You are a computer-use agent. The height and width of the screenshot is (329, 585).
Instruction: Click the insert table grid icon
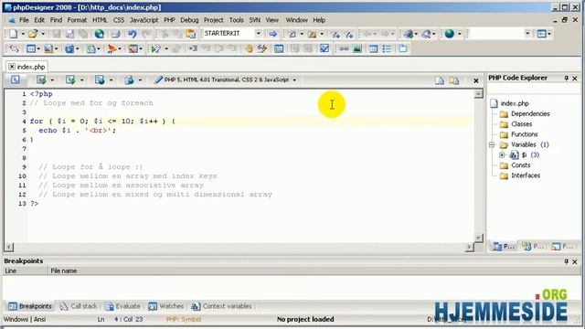pos(373,48)
